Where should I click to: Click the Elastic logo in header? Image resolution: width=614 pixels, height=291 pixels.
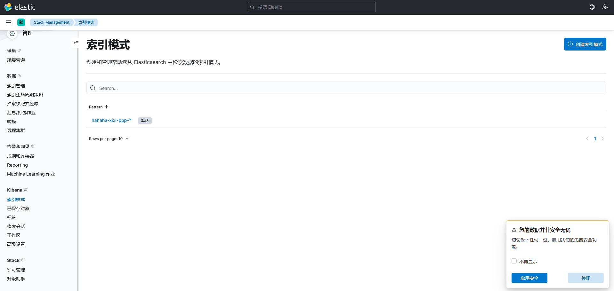(x=20, y=7)
